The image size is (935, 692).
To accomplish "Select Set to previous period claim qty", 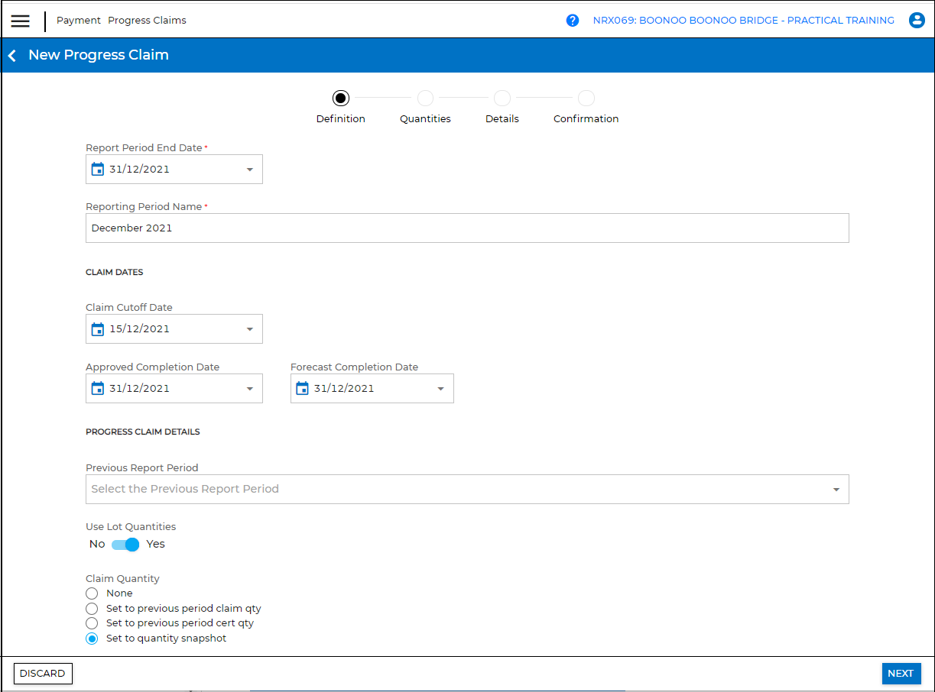I will (92, 609).
